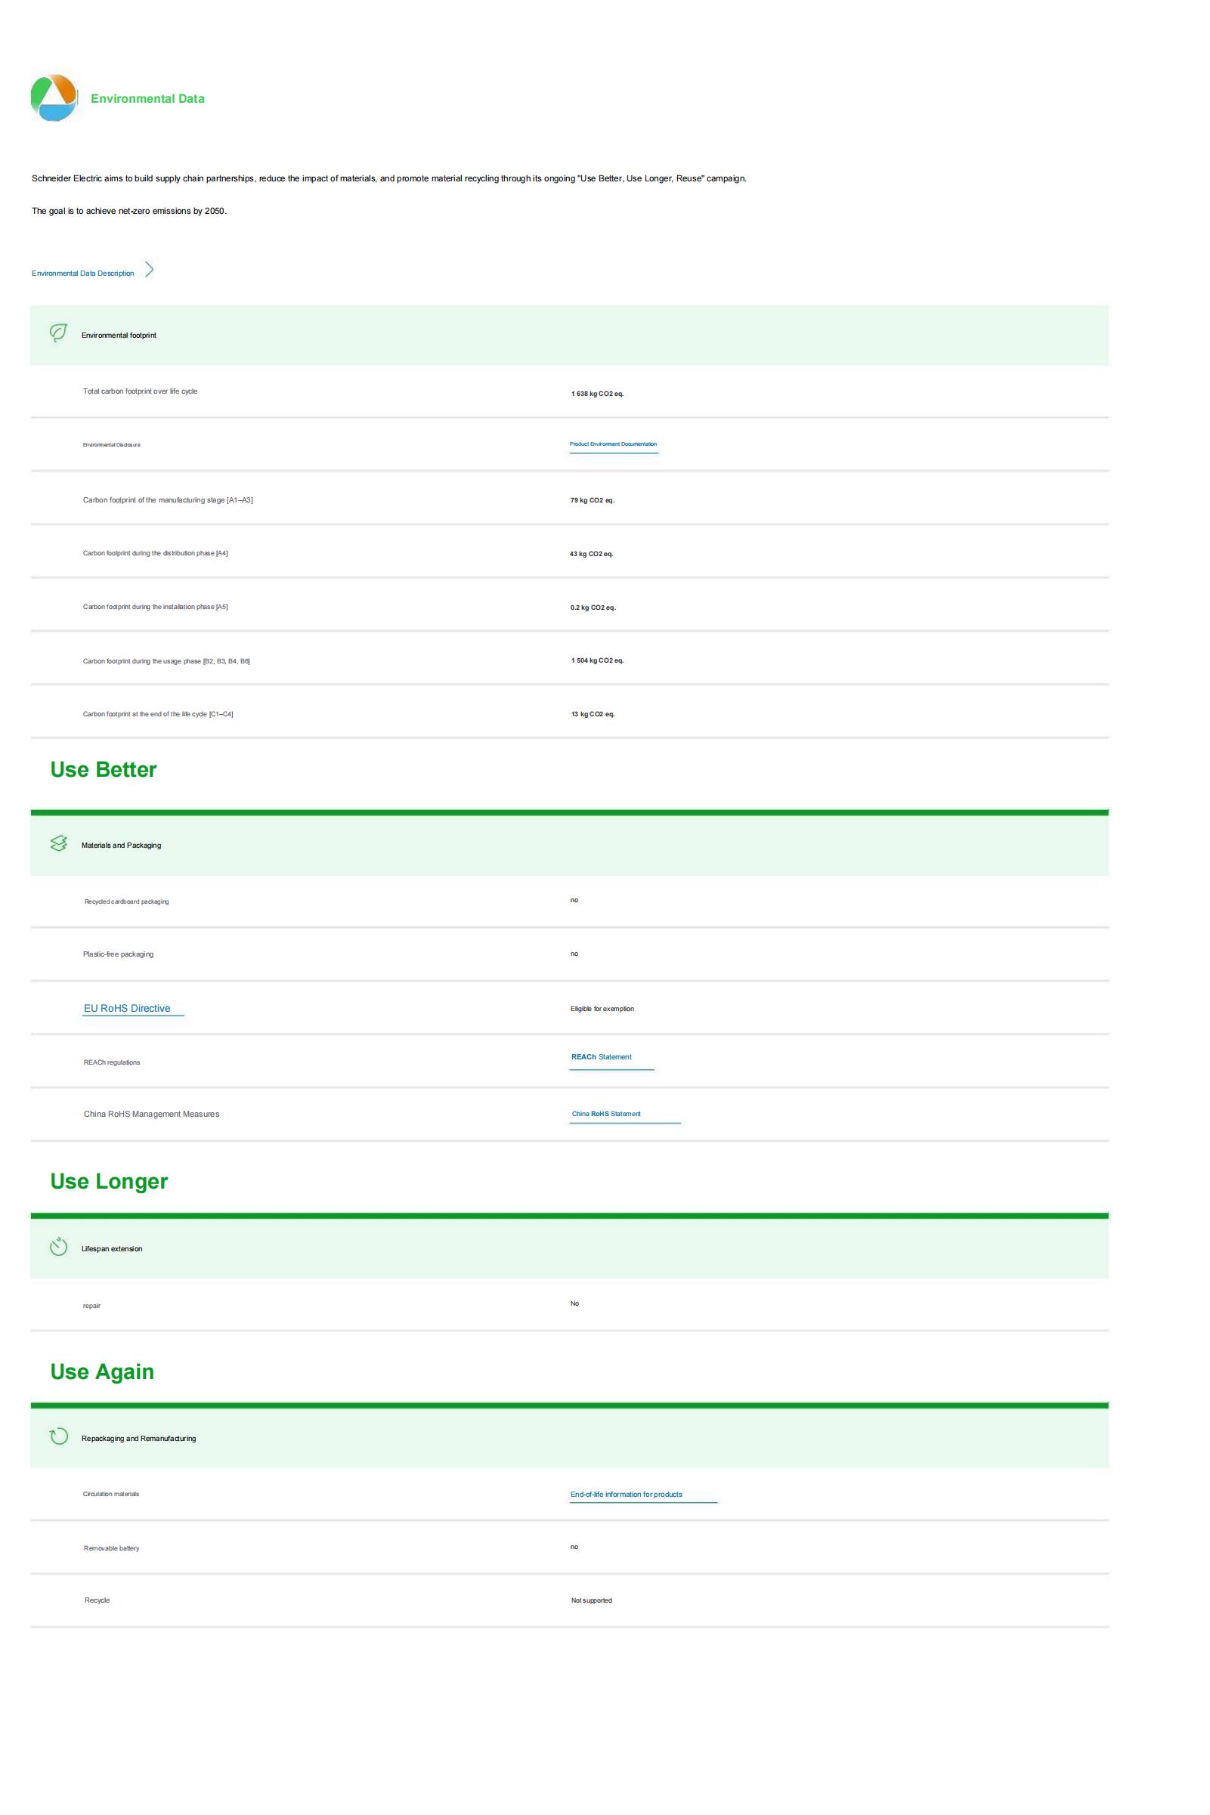The width and height of the screenshot is (1210, 1815).
Task: Select the Use Longer heading
Action: coord(109,1182)
